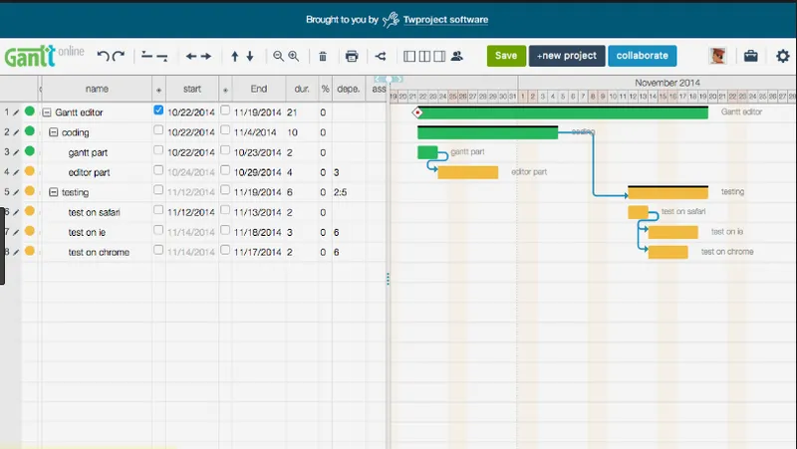Zoom out the Gantt timeline
The width and height of the screenshot is (797, 449).
pyautogui.click(x=278, y=56)
